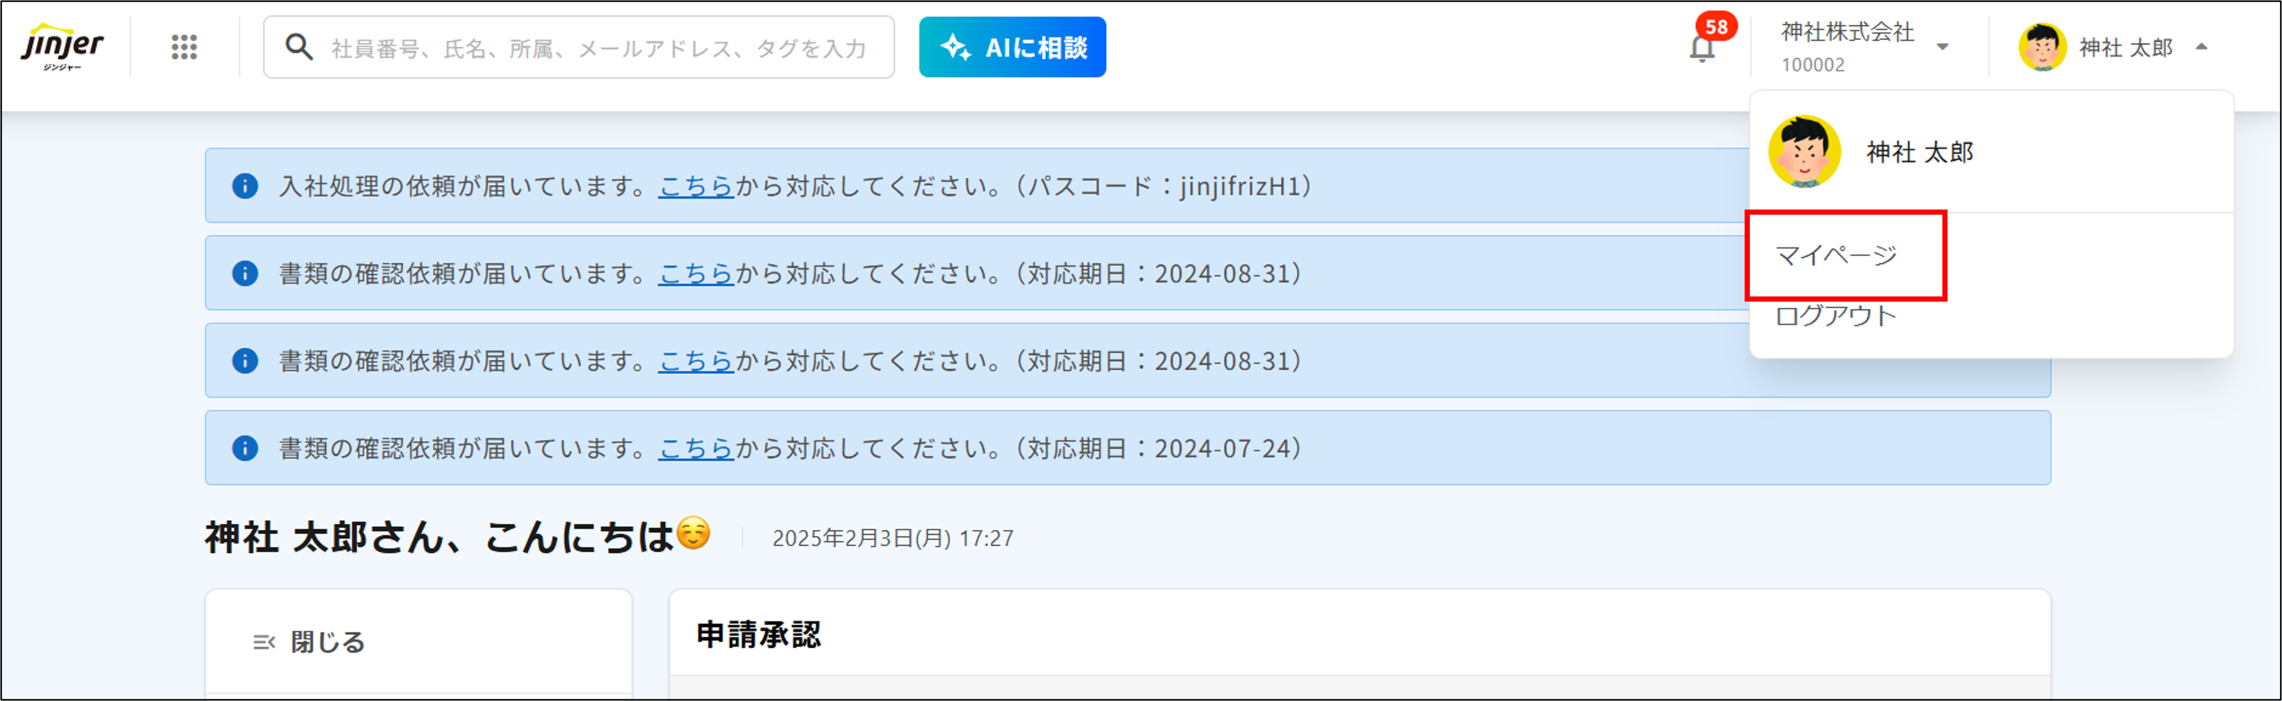Viewport: 2282px width, 701px height.
Task: Select マイページ from user menu
Action: (x=1836, y=256)
